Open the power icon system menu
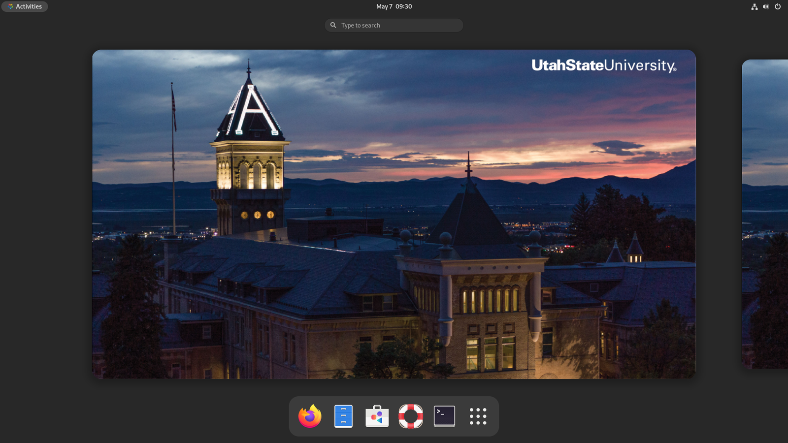Image resolution: width=788 pixels, height=443 pixels. [x=778, y=6]
